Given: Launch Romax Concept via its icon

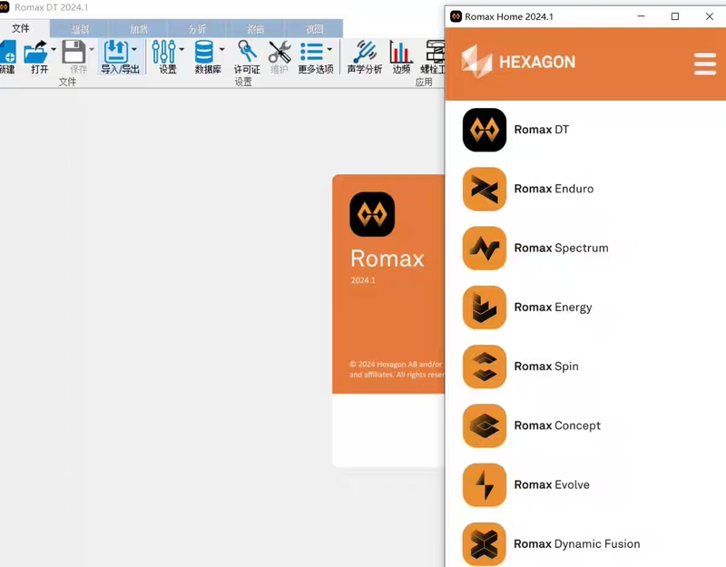Looking at the screenshot, I should pyautogui.click(x=485, y=425).
